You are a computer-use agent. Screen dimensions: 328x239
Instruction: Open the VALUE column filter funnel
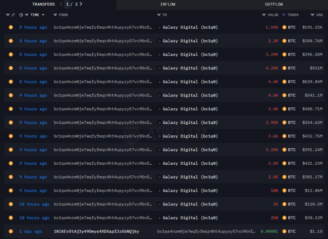click(265, 15)
